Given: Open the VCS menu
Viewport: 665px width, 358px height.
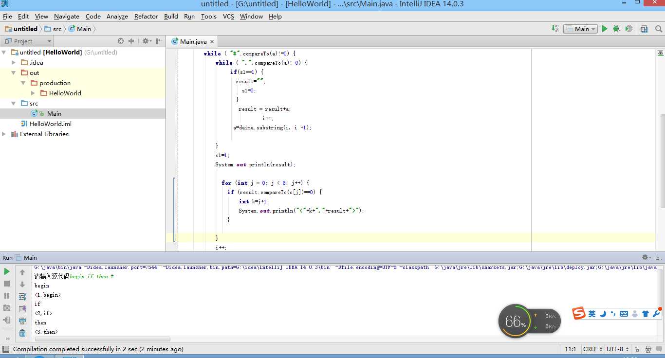Looking at the screenshot, I should tap(228, 16).
